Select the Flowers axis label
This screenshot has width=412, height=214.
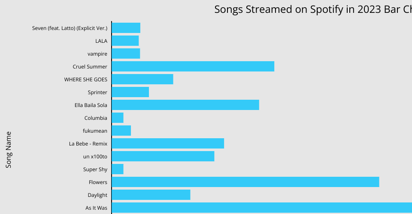[x=98, y=182]
